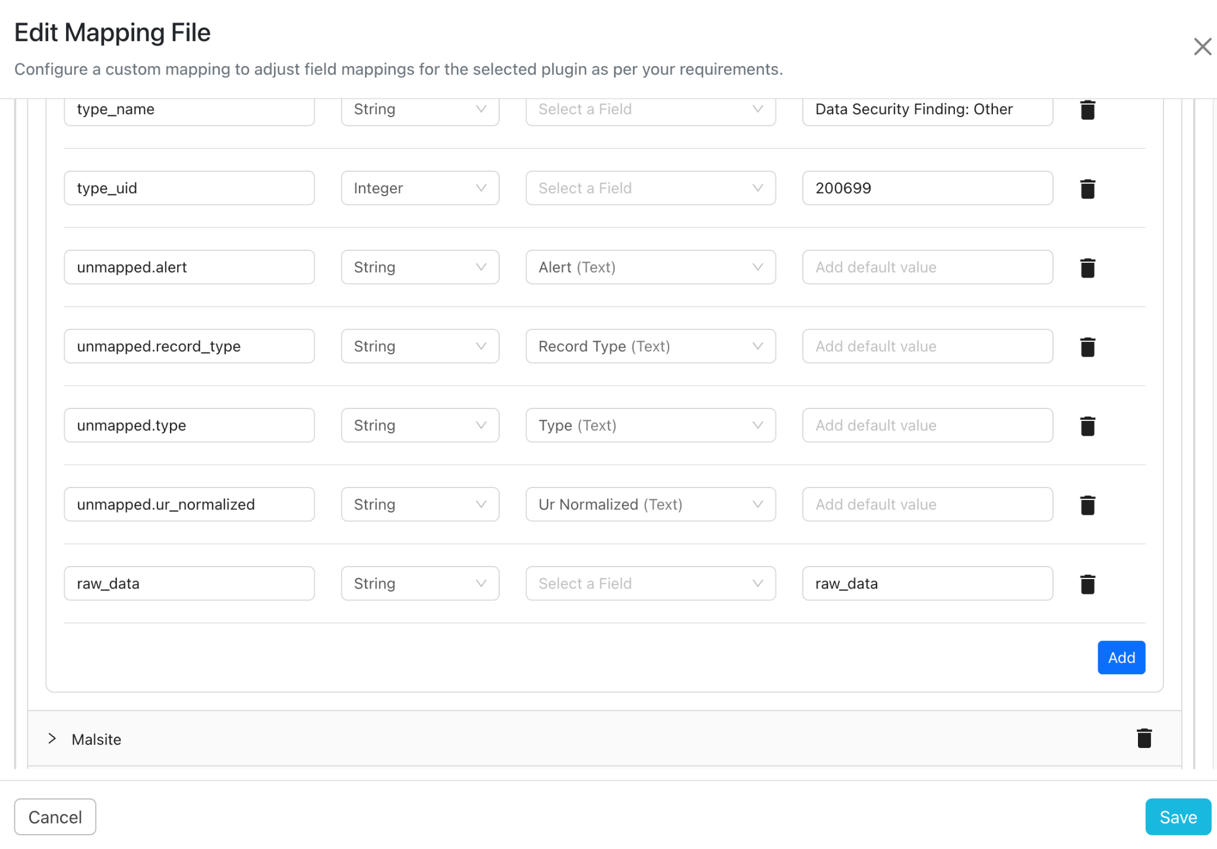Delete the type_uid mapping row

click(x=1087, y=188)
